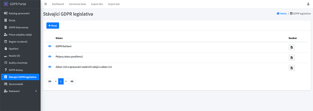This screenshot has width=313, height=111.
Task: Open Práva subjektu údajů in sidebar
Action: tap(20, 34)
